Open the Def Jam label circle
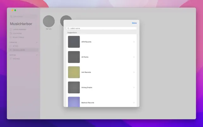This screenshot has width=203, height=127. pos(49,21)
